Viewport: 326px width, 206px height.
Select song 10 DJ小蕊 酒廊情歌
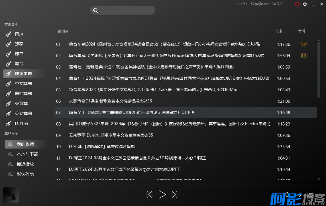pos(102,147)
